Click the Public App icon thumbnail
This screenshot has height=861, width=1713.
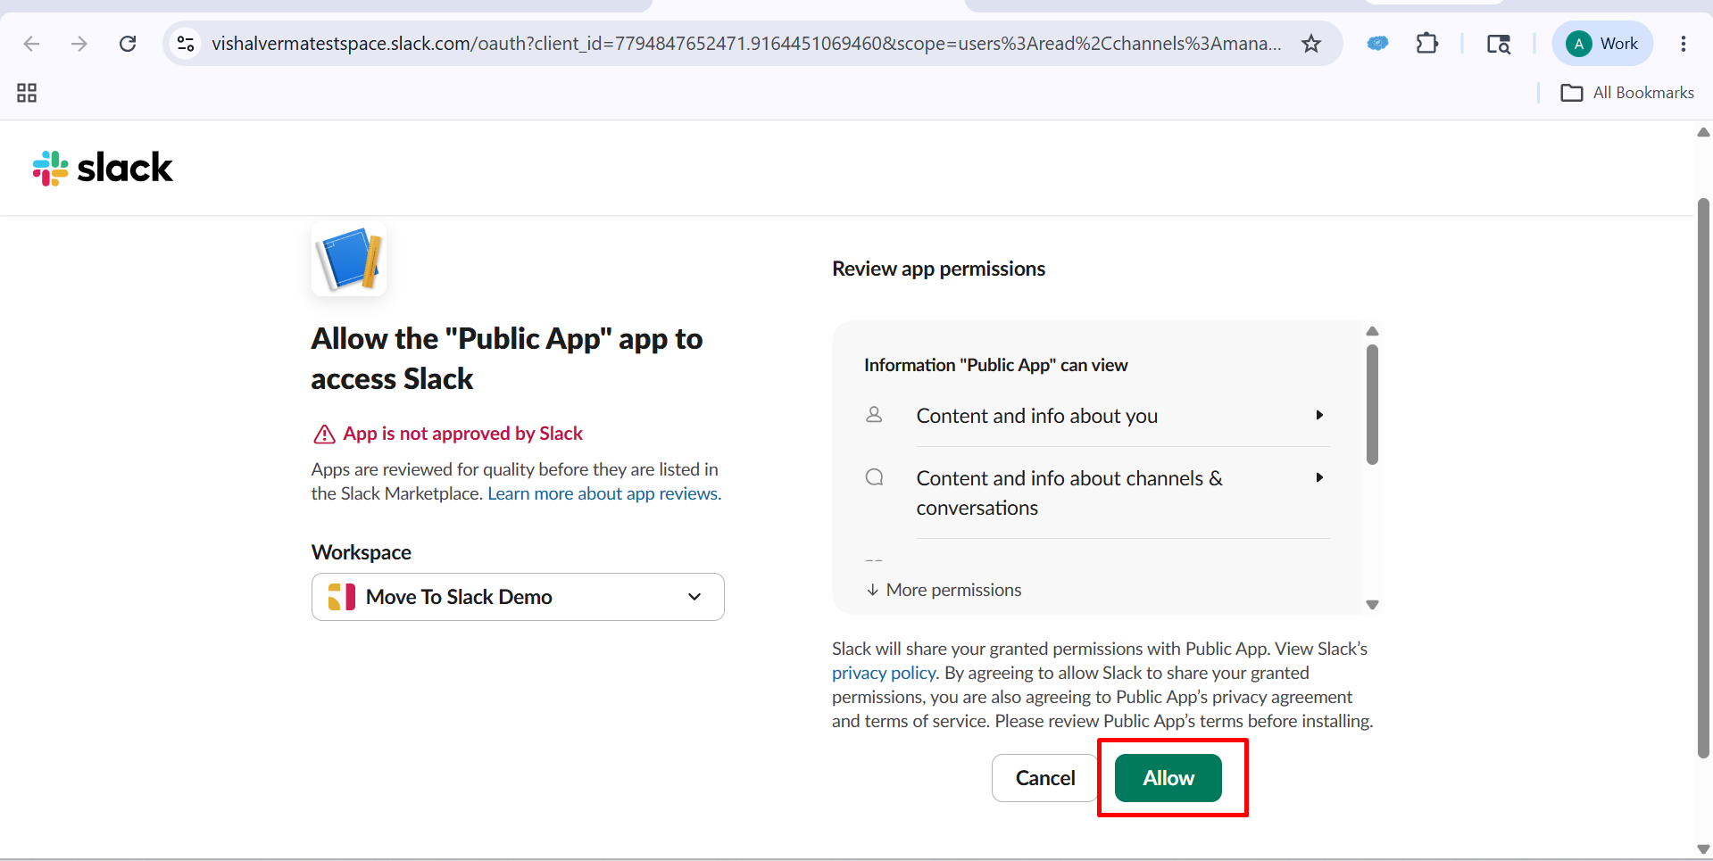pyautogui.click(x=349, y=259)
